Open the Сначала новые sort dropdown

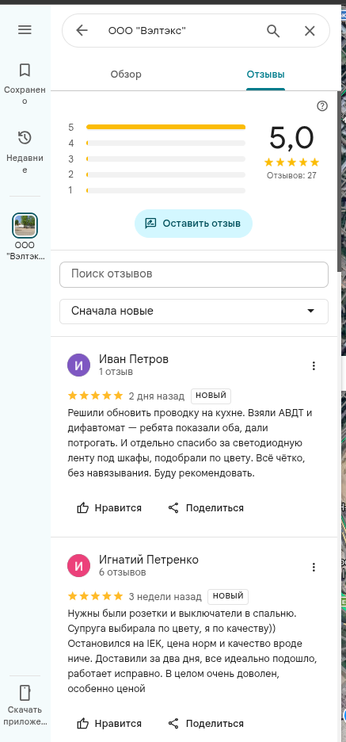(194, 312)
